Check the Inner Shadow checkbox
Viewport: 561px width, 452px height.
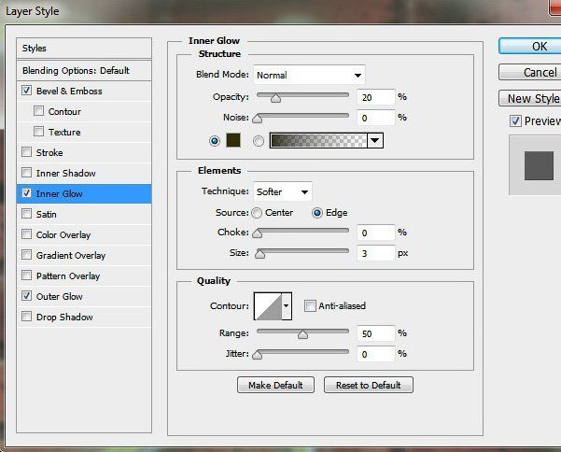click(x=26, y=173)
